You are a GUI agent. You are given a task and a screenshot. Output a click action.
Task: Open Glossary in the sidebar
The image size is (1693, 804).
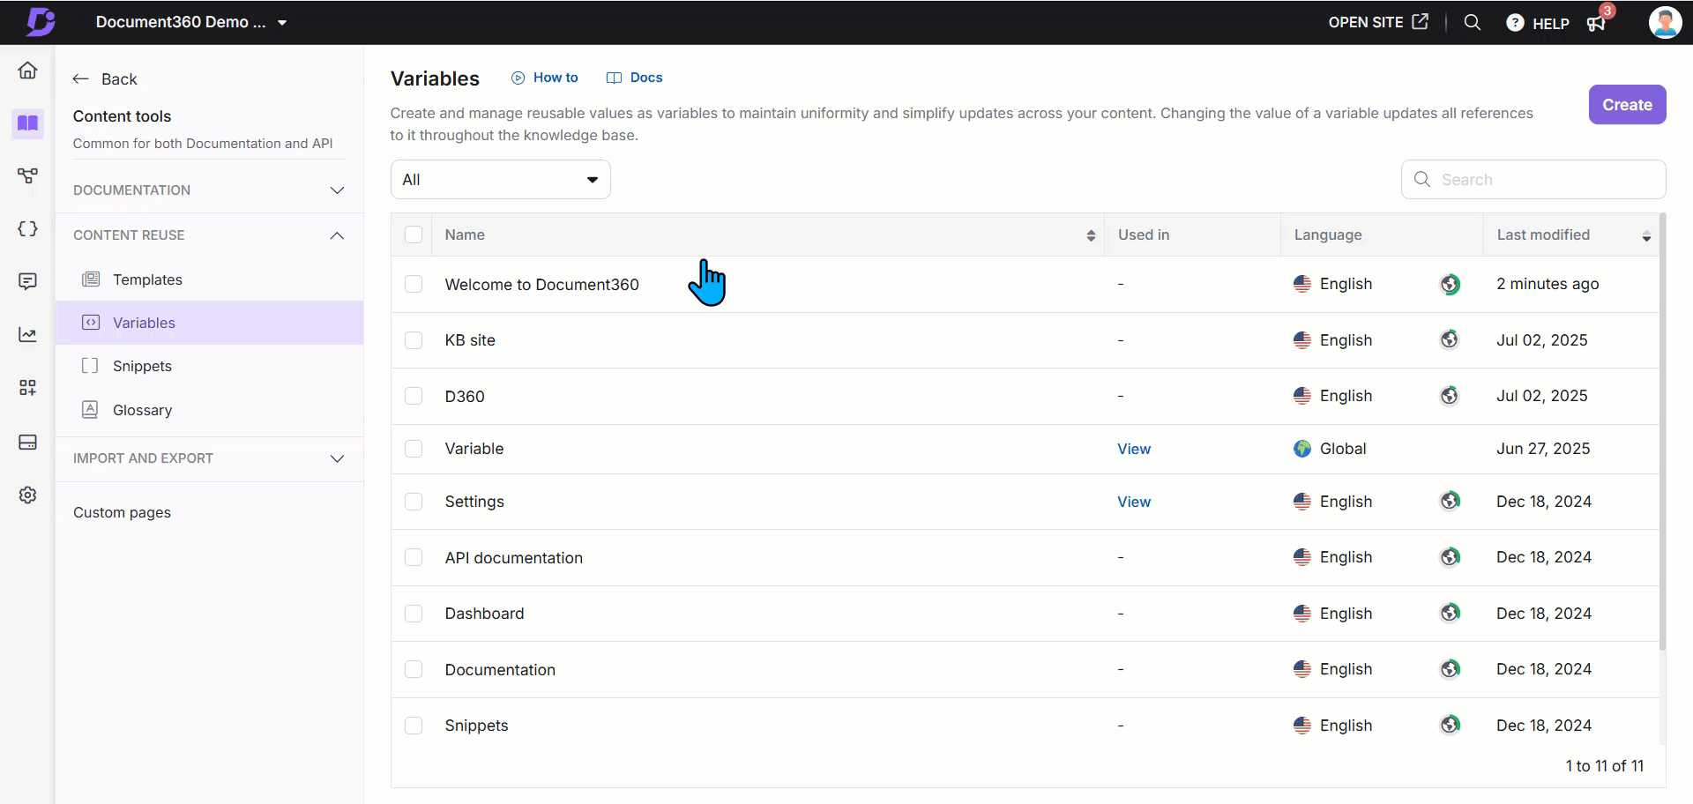(209, 410)
